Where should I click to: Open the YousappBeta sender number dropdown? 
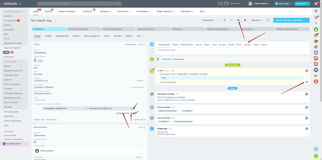(x=65, y=108)
